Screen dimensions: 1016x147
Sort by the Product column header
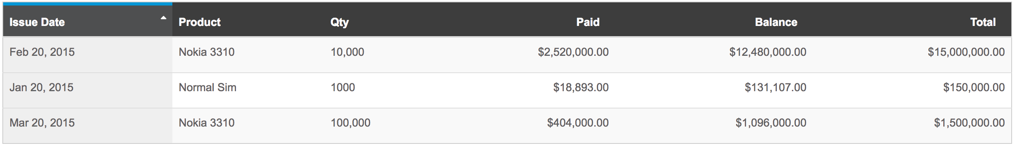[x=200, y=22]
